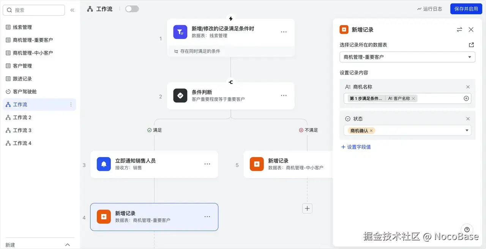The width and height of the screenshot is (486, 249).
Task: Select the 立即通知销售人员 node card
Action: (154, 164)
